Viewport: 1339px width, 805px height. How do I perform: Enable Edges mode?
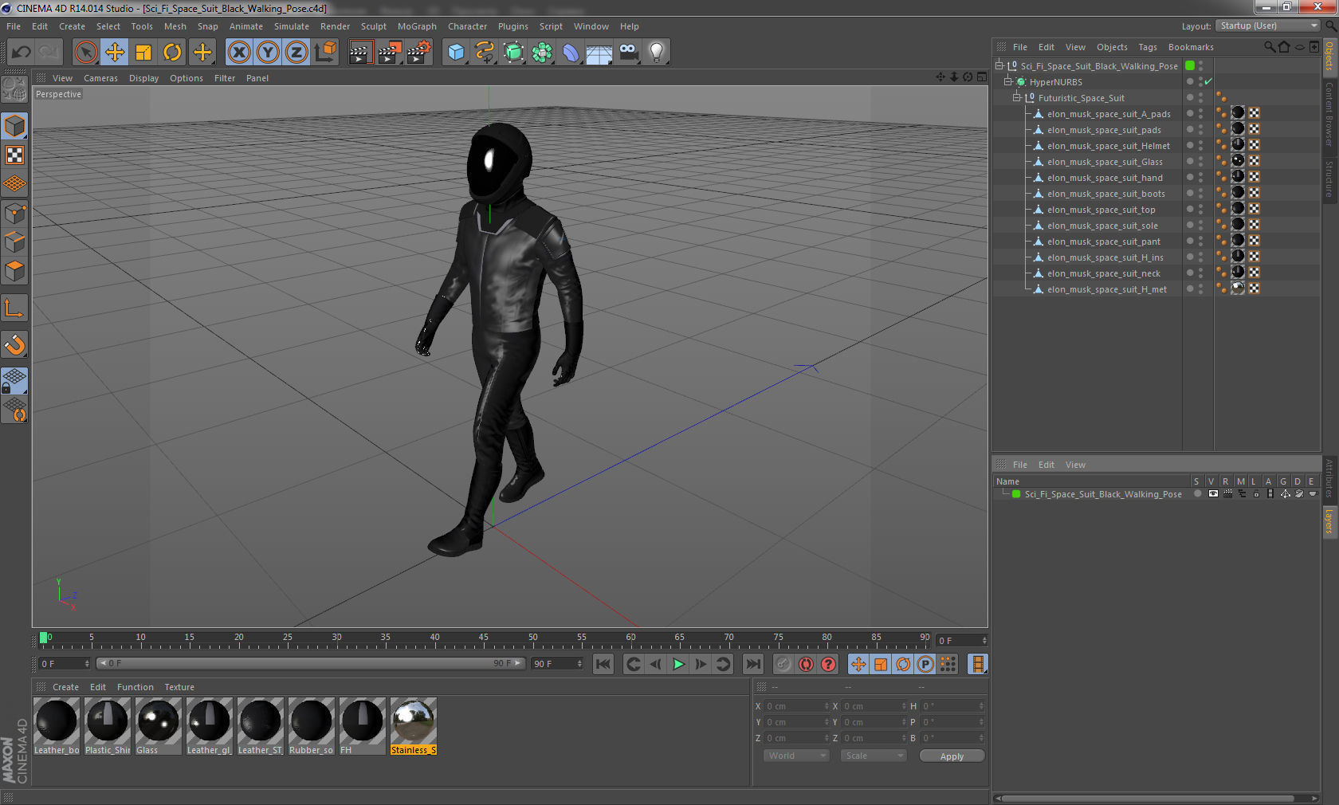15,241
